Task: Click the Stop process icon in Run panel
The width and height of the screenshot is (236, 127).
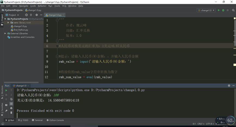Action: coord(6,95)
